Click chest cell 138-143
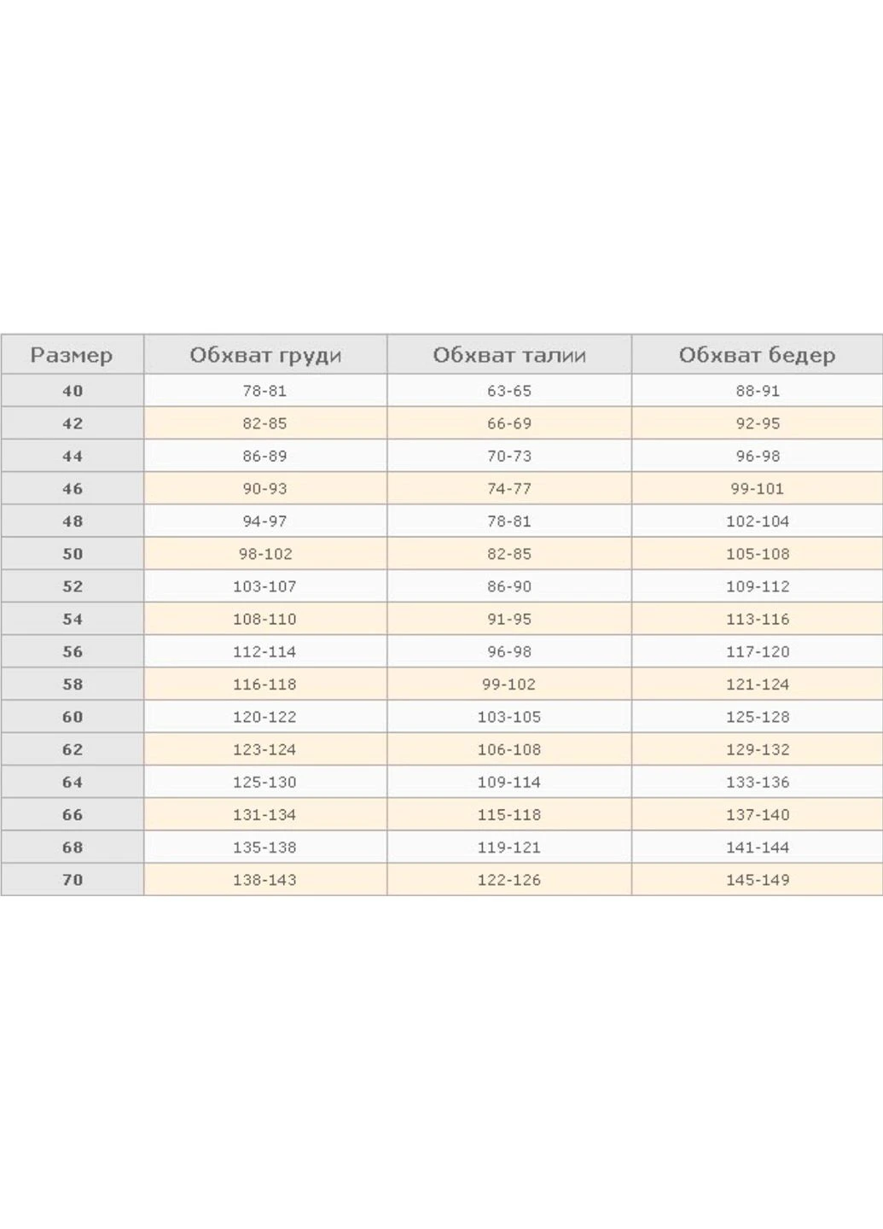The width and height of the screenshot is (883, 1229). [265, 880]
